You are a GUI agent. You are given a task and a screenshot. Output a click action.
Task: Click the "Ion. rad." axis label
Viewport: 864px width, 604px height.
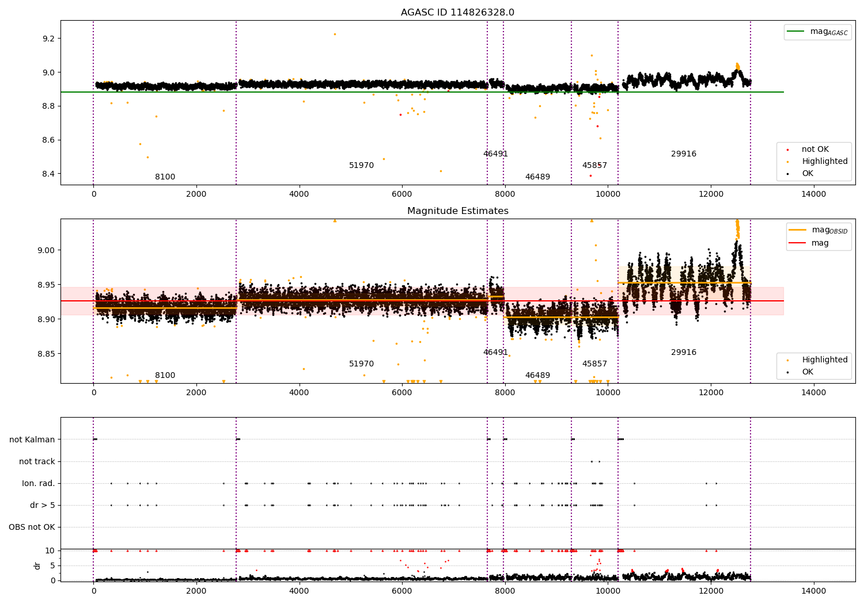pyautogui.click(x=39, y=483)
